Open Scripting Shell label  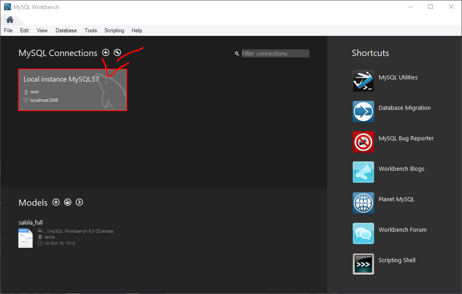[x=397, y=260]
